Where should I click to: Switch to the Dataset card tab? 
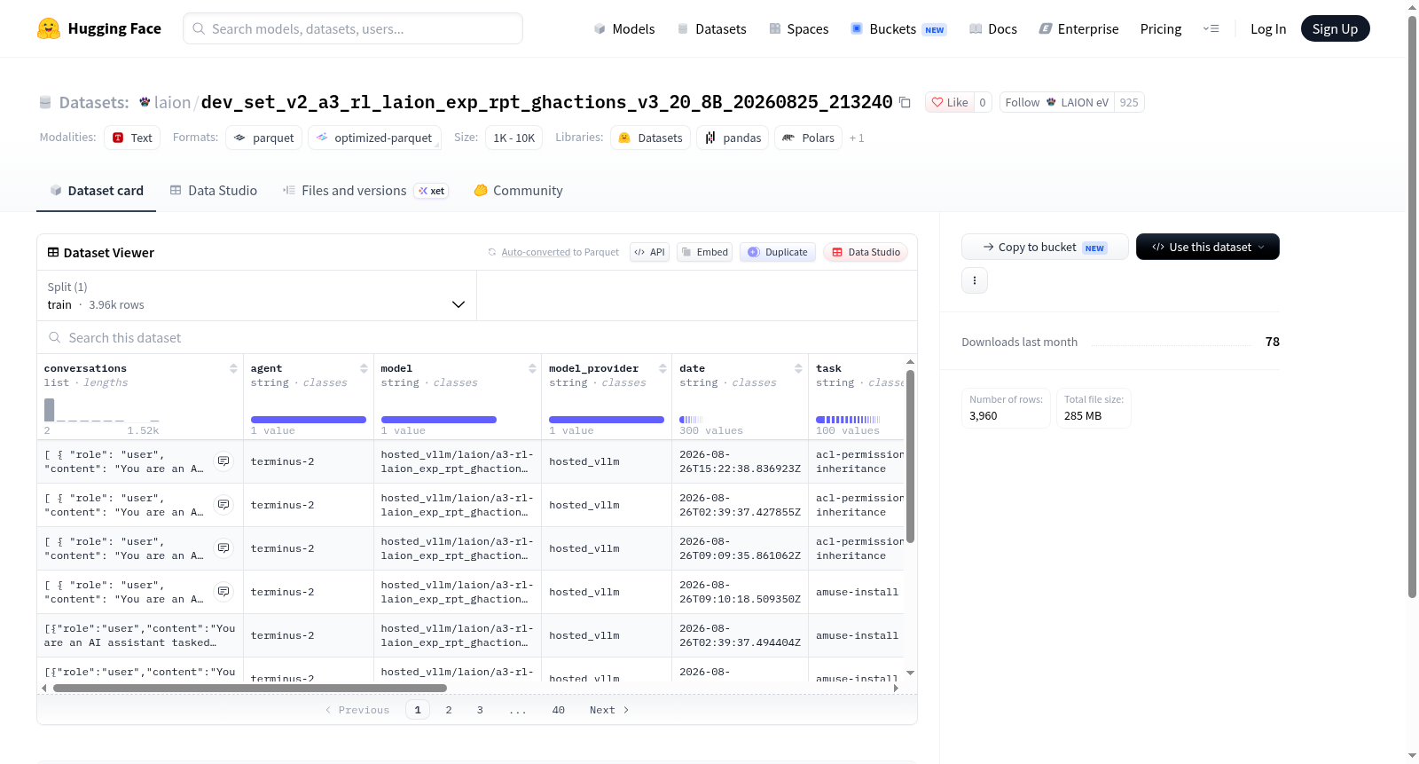(96, 191)
